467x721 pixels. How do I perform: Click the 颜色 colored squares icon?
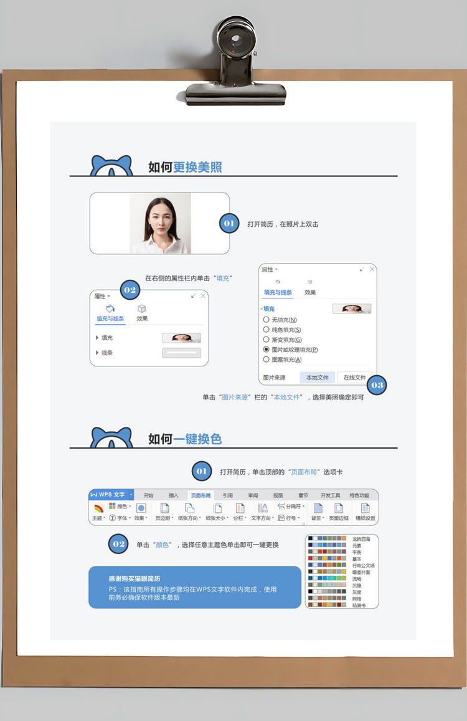click(112, 506)
